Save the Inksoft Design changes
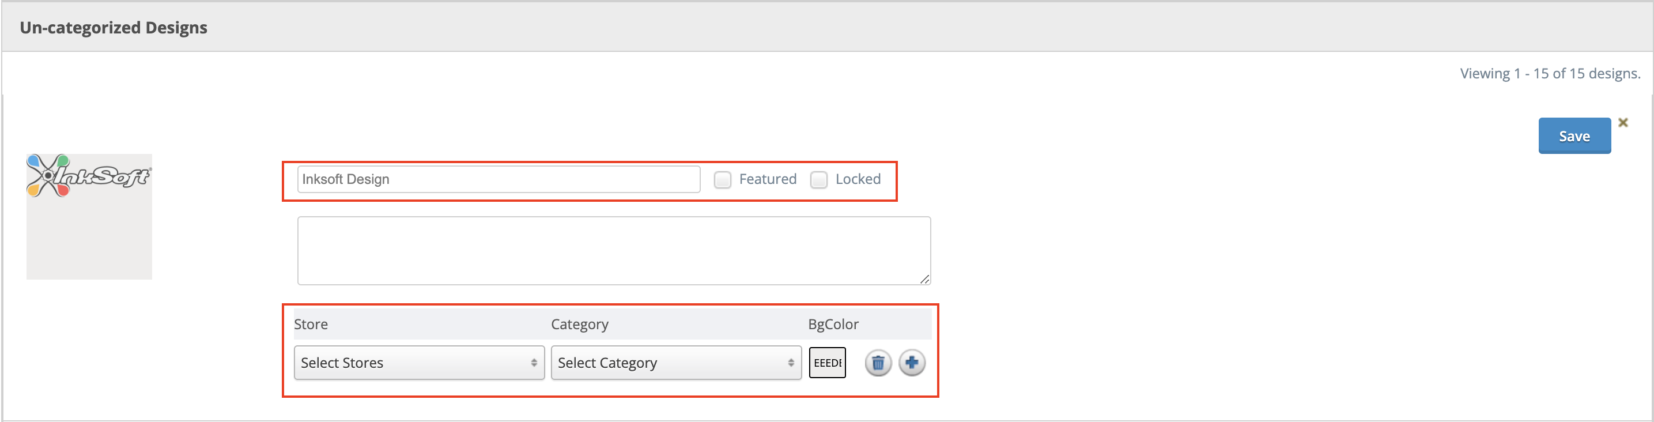The image size is (1654, 422). click(1574, 135)
